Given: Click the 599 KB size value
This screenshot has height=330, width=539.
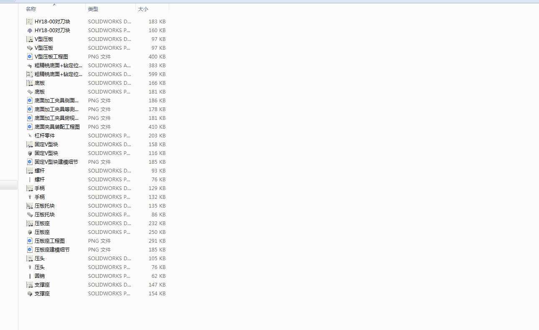Looking at the screenshot, I should click(x=157, y=74).
